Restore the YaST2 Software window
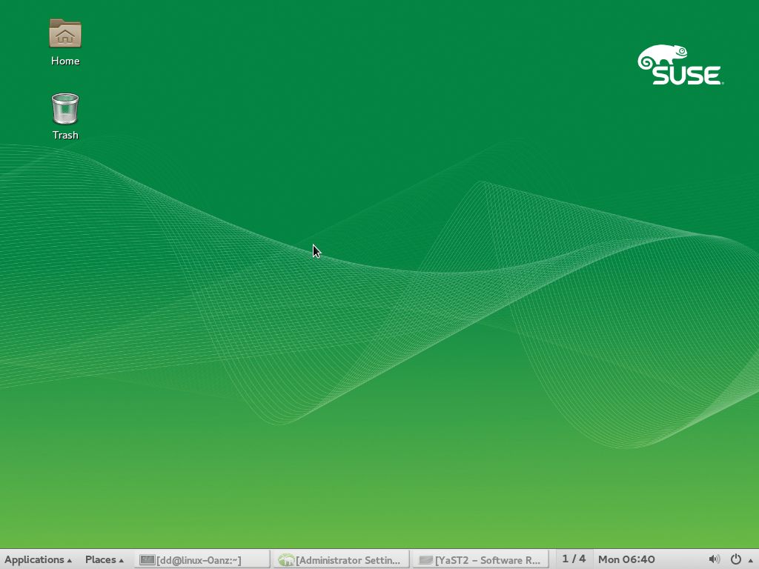The image size is (759, 569). click(x=488, y=560)
